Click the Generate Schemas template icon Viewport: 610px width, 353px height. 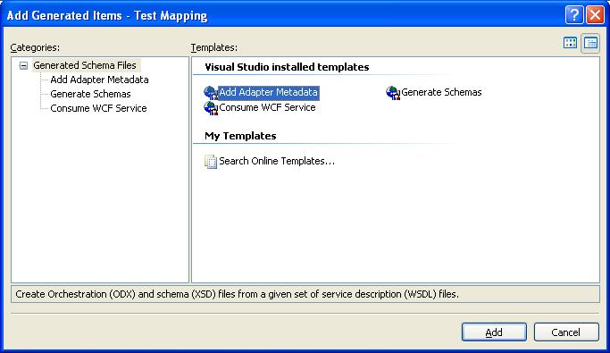393,93
